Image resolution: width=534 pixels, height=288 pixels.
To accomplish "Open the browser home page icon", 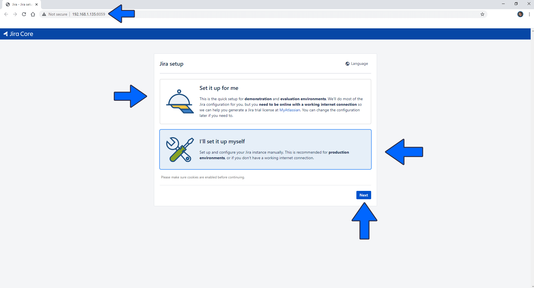I will (33, 14).
